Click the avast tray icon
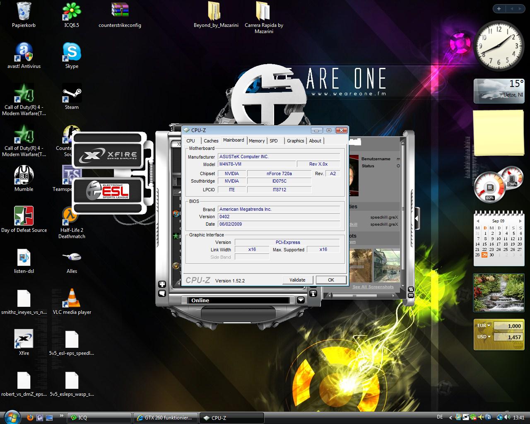Viewport: 530px width, 424px height. coord(489,417)
